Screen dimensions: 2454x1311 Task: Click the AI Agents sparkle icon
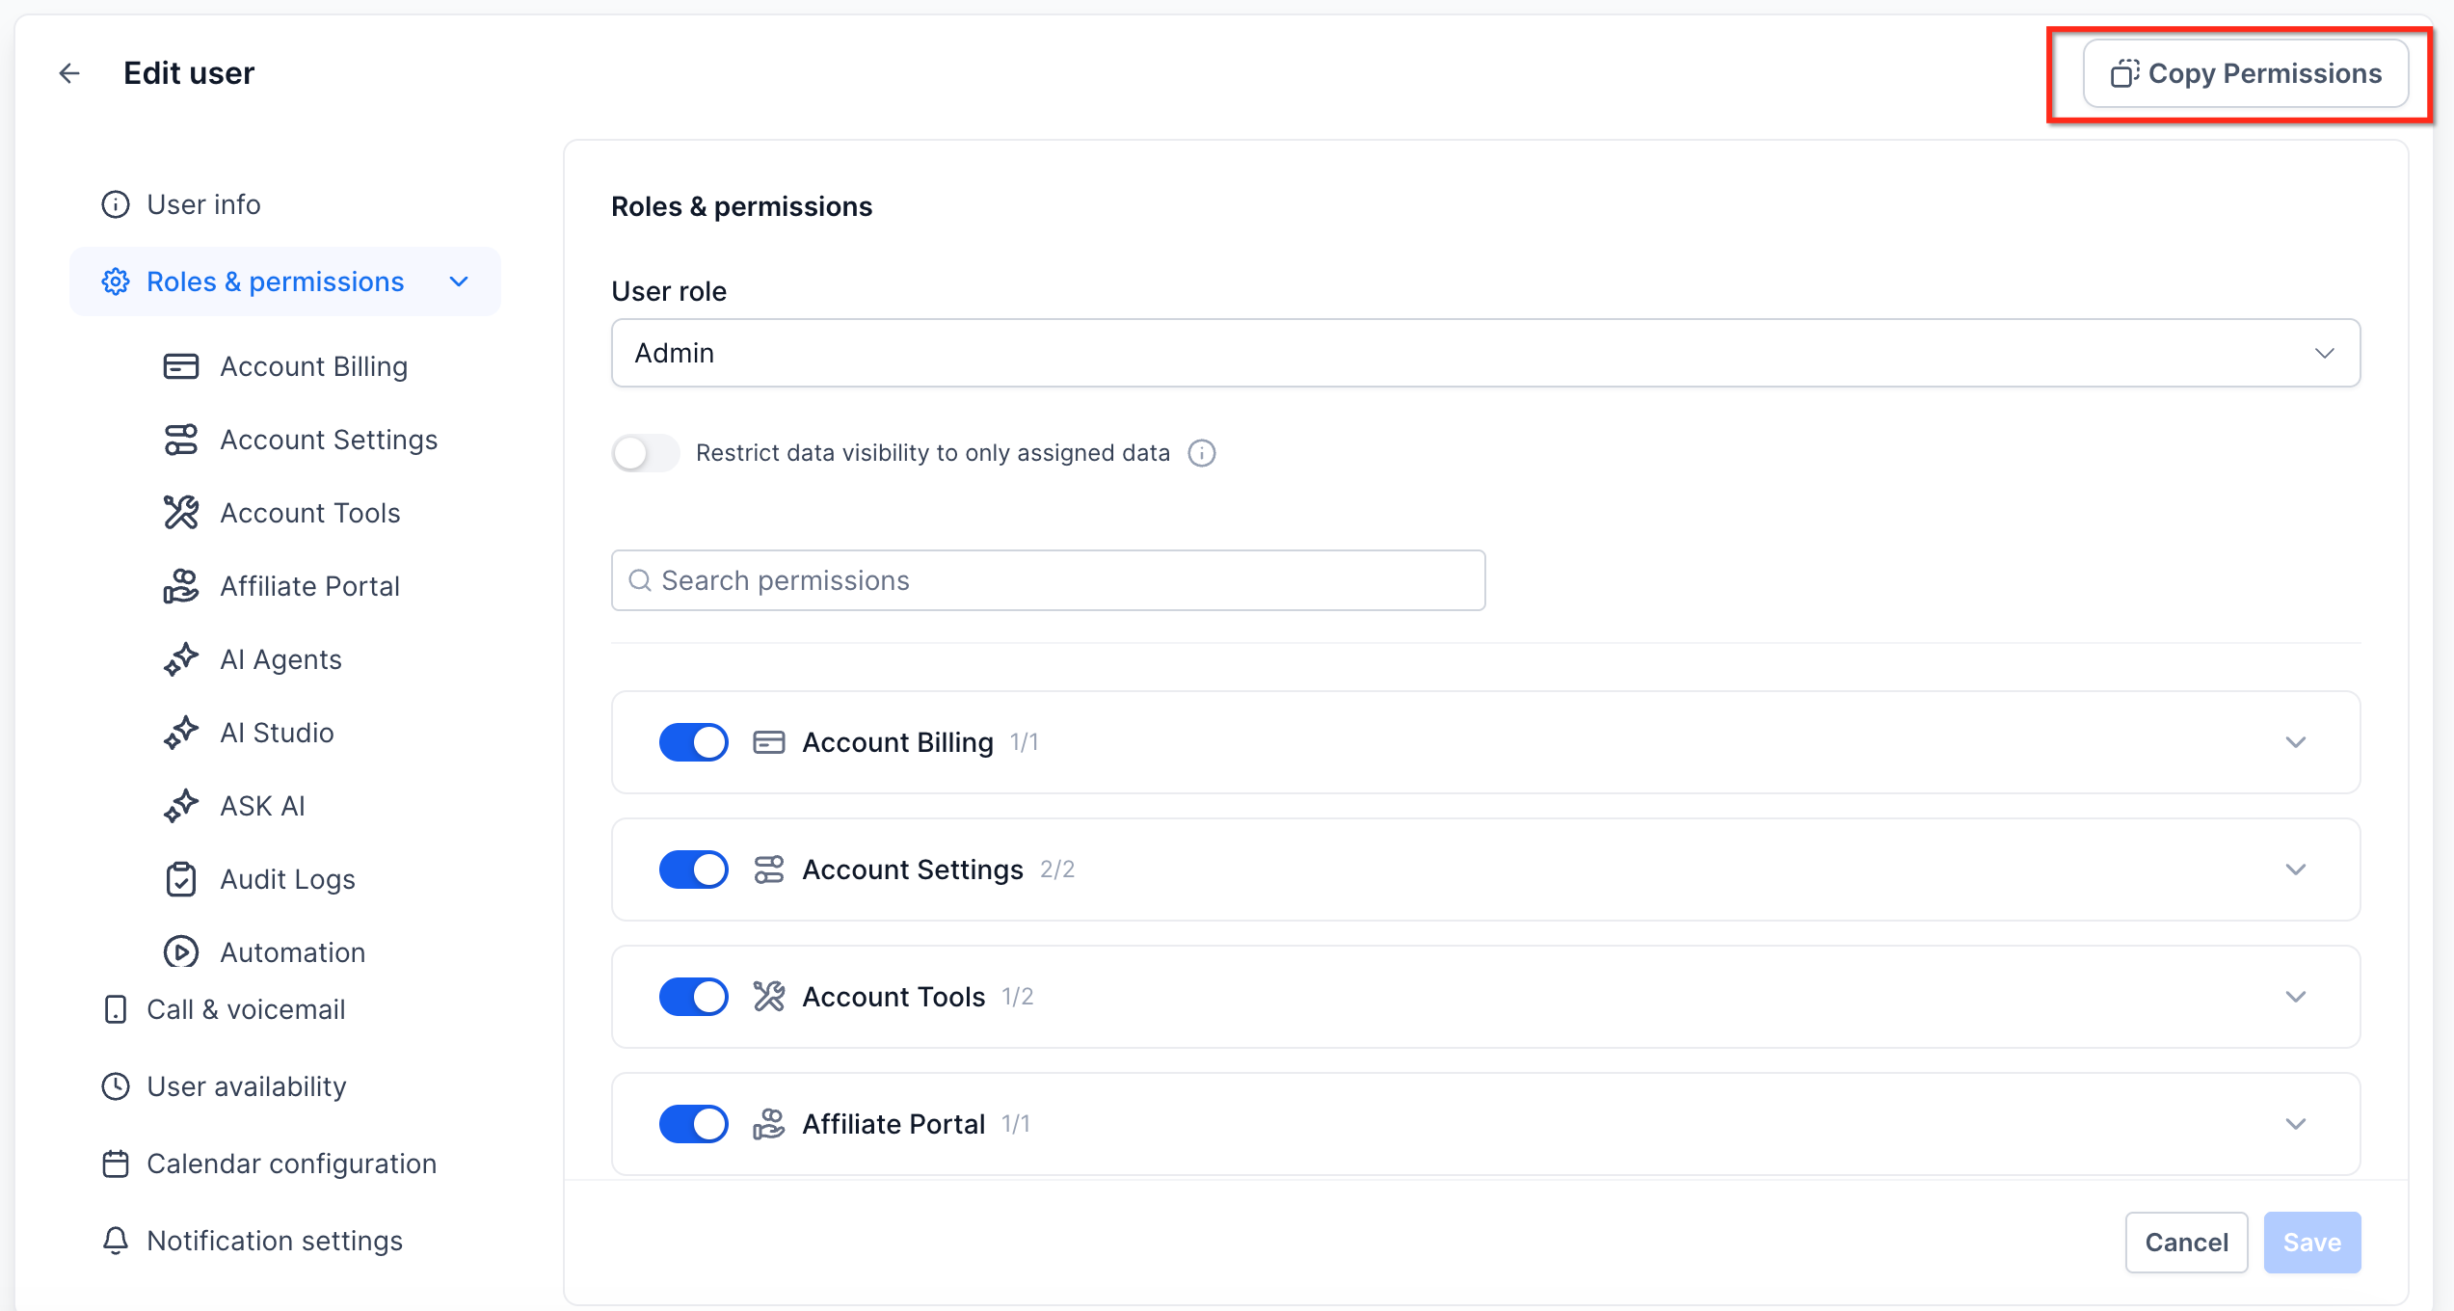point(181,659)
